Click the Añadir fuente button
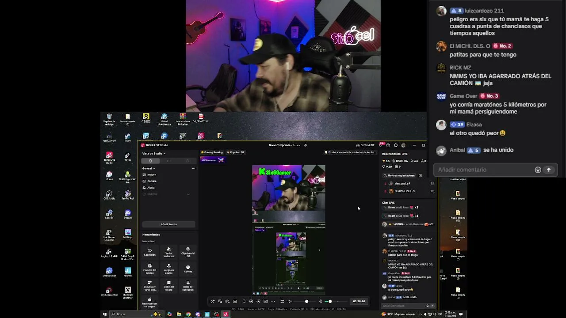The width and height of the screenshot is (566, 318). point(168,224)
